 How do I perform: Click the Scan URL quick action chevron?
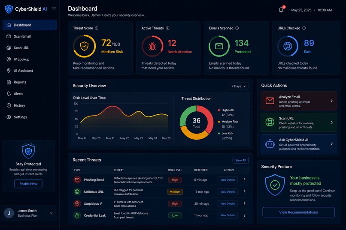click(x=331, y=122)
